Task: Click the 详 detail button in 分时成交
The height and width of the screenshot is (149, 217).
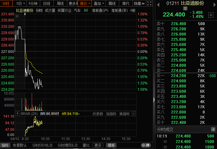Action: pyautogui.click(x=213, y=129)
